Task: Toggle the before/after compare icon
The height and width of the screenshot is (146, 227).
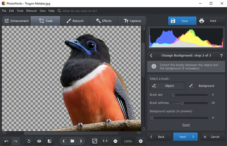Action: coord(49,141)
